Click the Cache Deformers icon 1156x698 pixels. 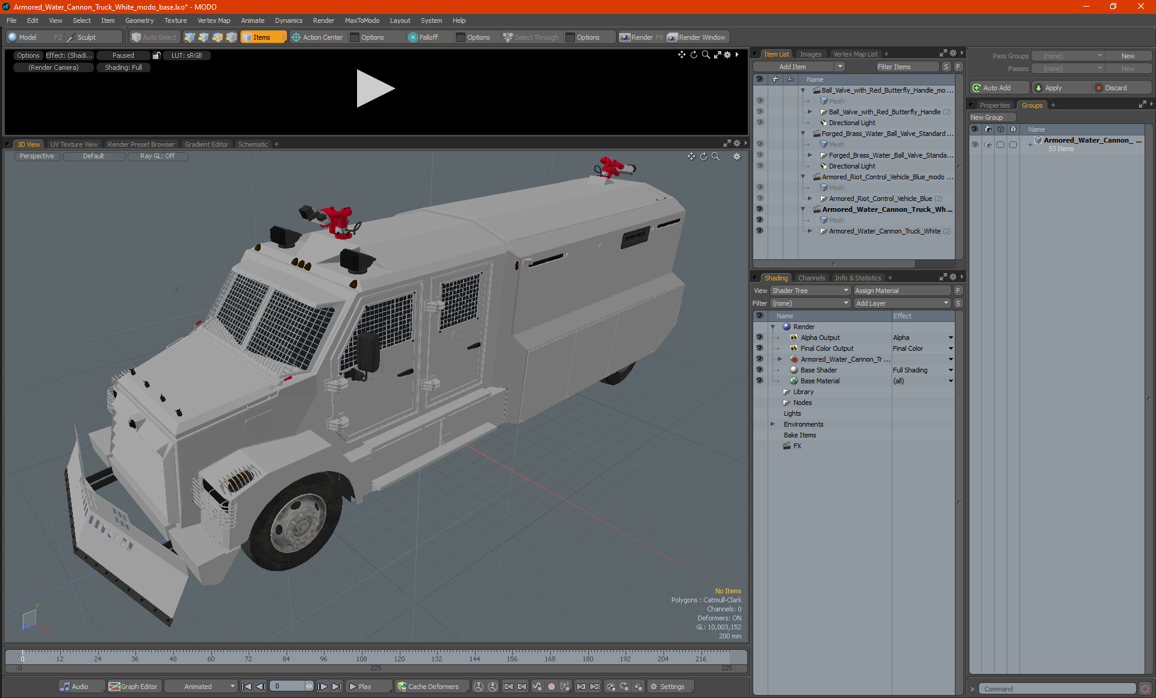[x=402, y=687]
